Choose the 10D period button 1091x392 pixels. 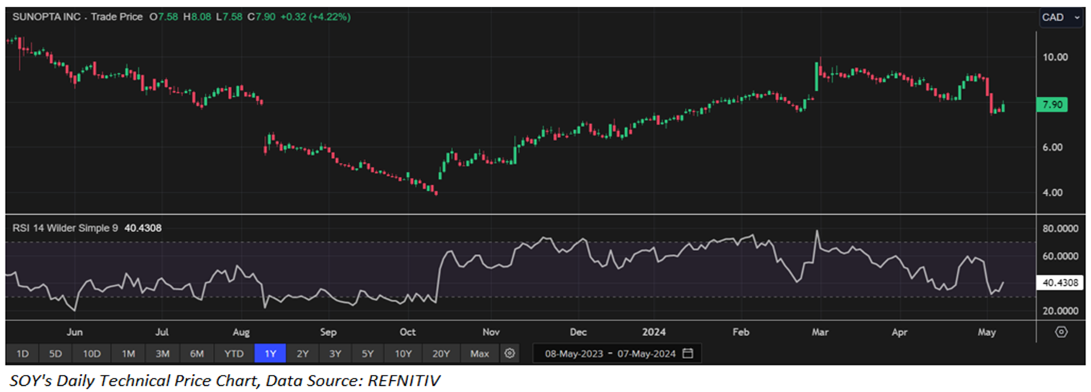93,353
